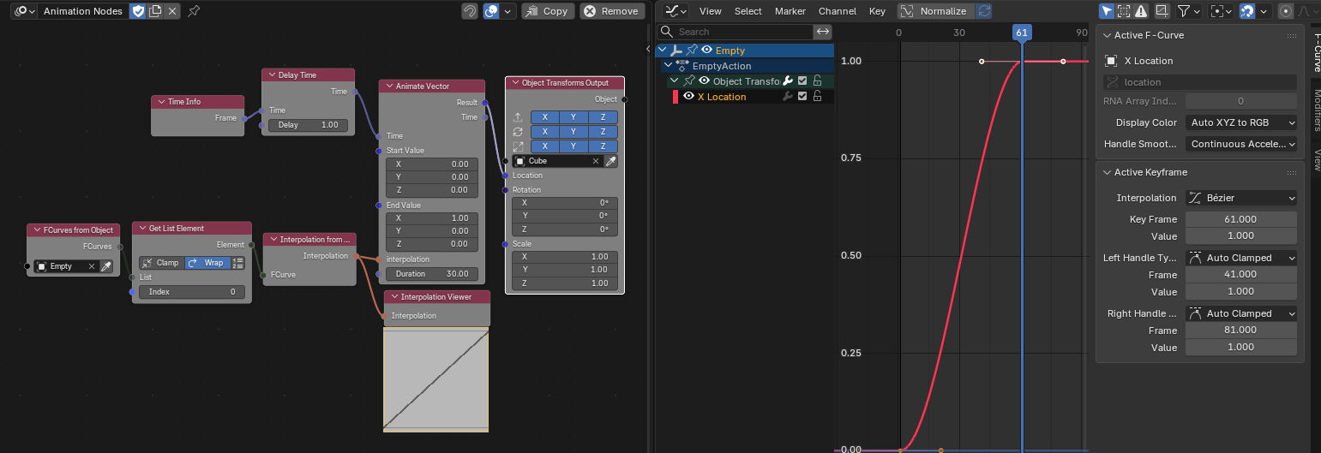
Task: Open the Display Color dropdown
Action: point(1240,122)
